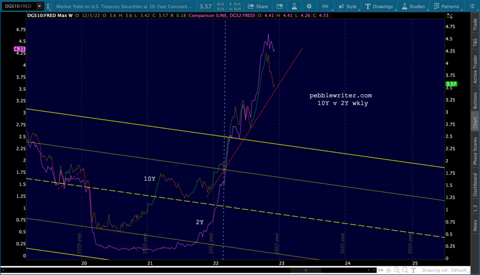Select the Chart sidebar tab

click(475, 122)
